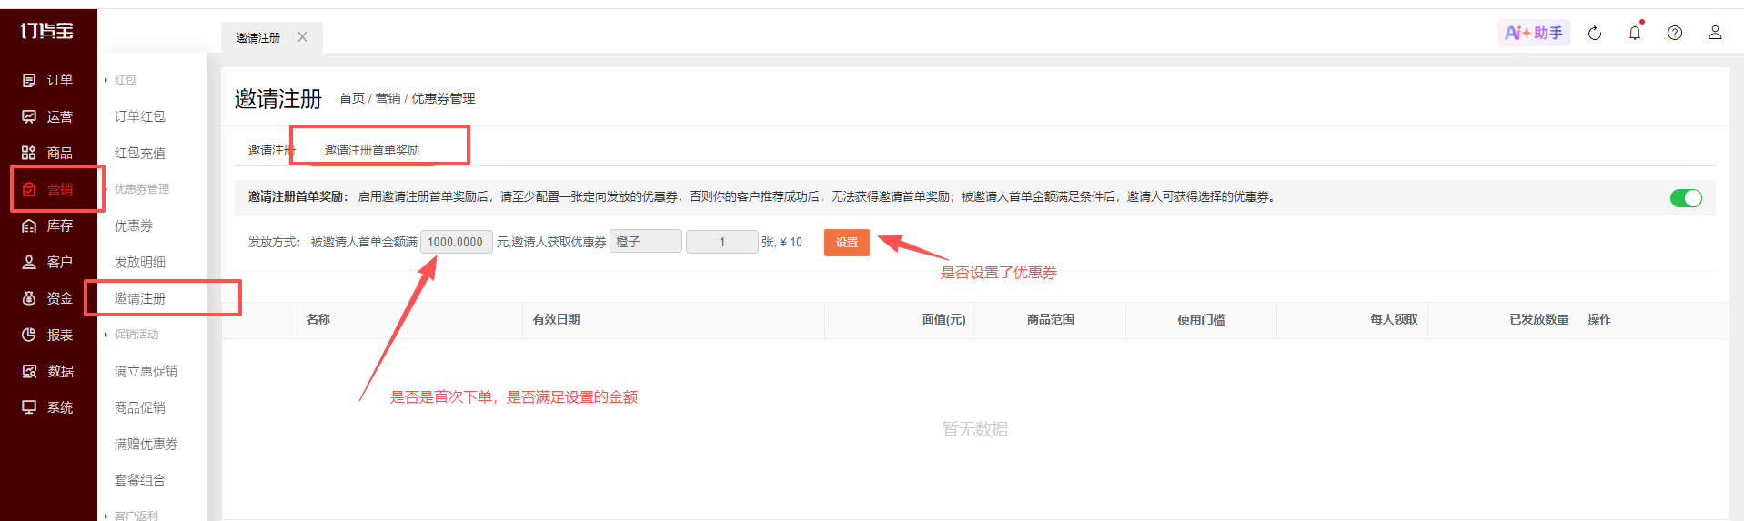
Task: Open the 运营 sidebar icon
Action: (x=29, y=116)
